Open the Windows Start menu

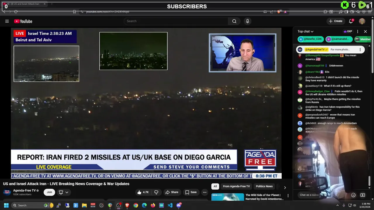6,205
